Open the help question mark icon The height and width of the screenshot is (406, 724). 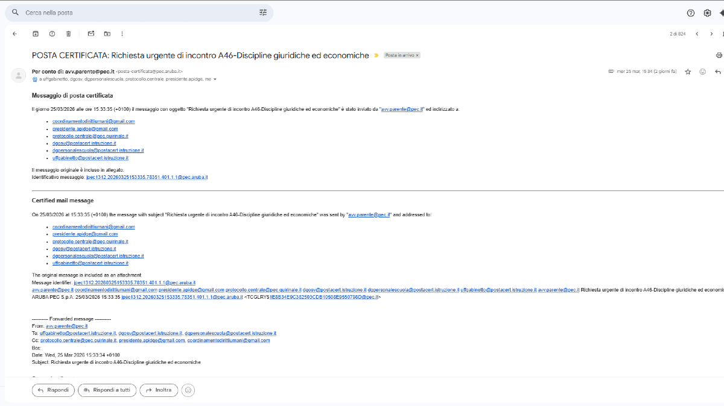pos(691,13)
